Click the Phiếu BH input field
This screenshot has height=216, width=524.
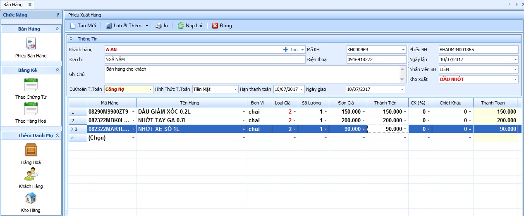pyautogui.click(x=478, y=50)
